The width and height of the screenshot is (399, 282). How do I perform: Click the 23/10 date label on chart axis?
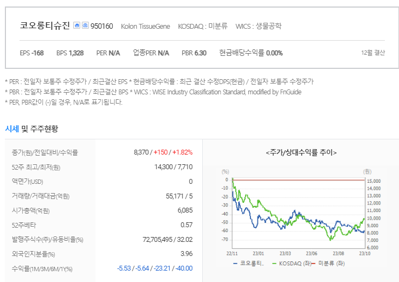(365, 253)
